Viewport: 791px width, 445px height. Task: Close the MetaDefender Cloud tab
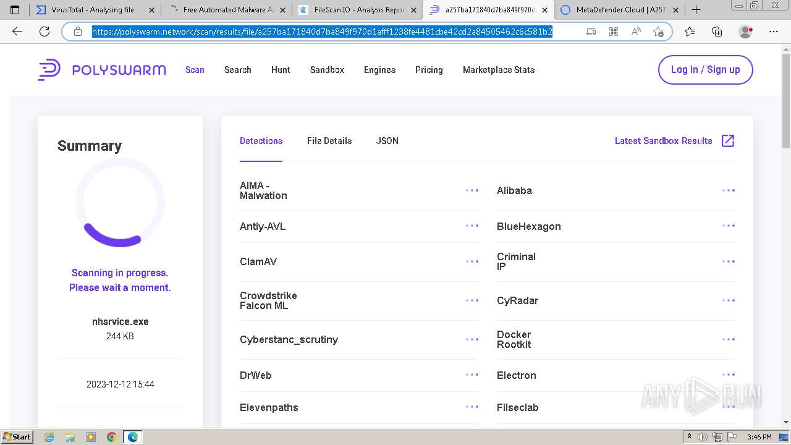[x=675, y=10]
